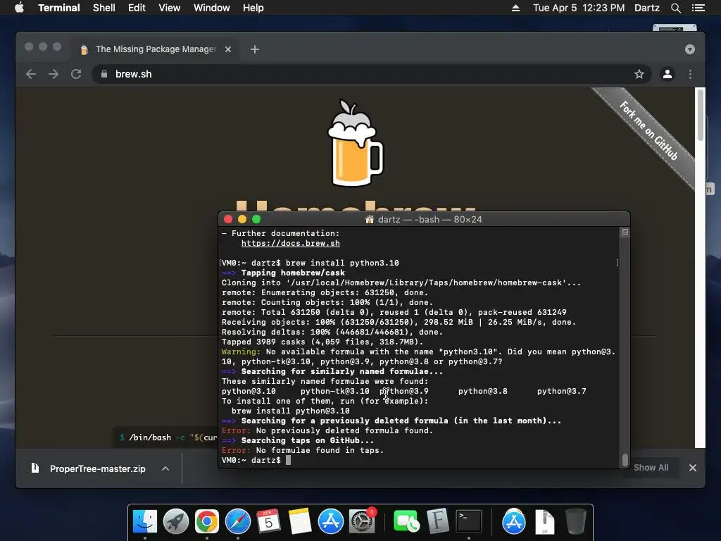Open the View menu
721x541 pixels.
169,8
